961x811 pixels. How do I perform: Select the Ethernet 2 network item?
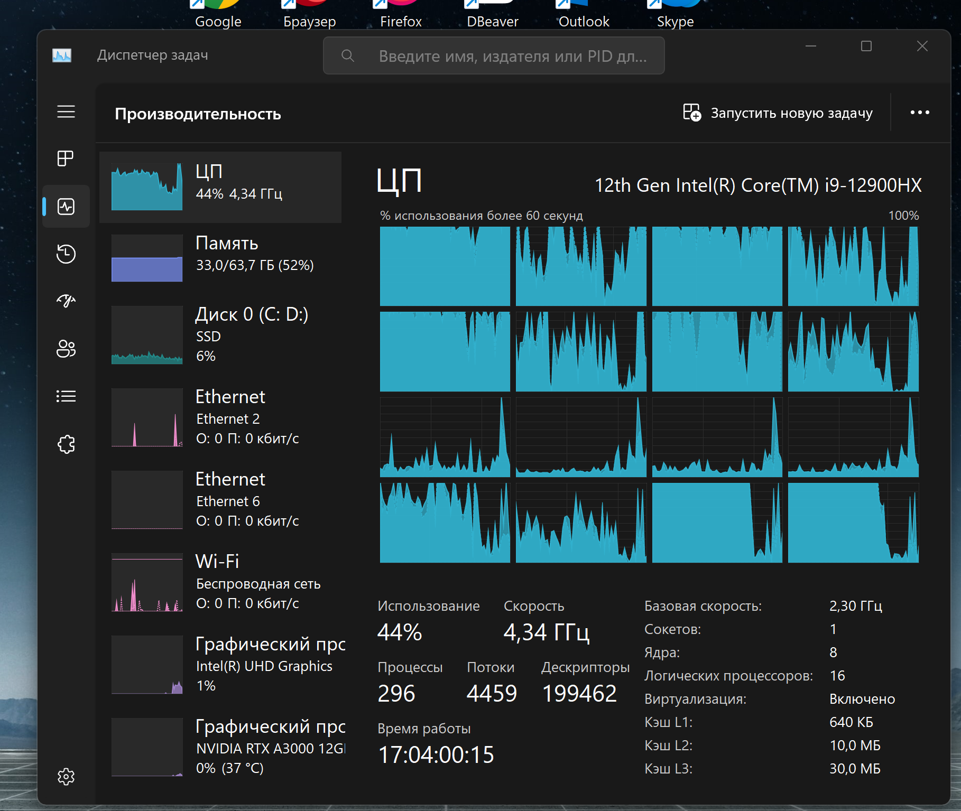coord(220,417)
